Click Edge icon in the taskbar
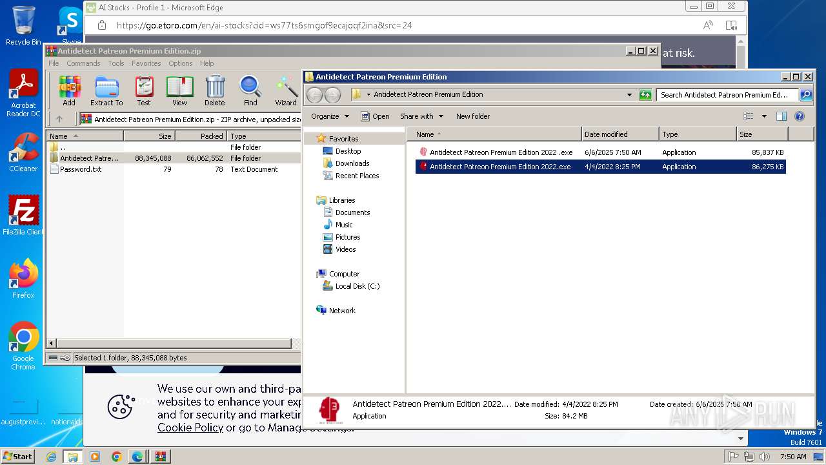826x465 pixels. point(137,457)
